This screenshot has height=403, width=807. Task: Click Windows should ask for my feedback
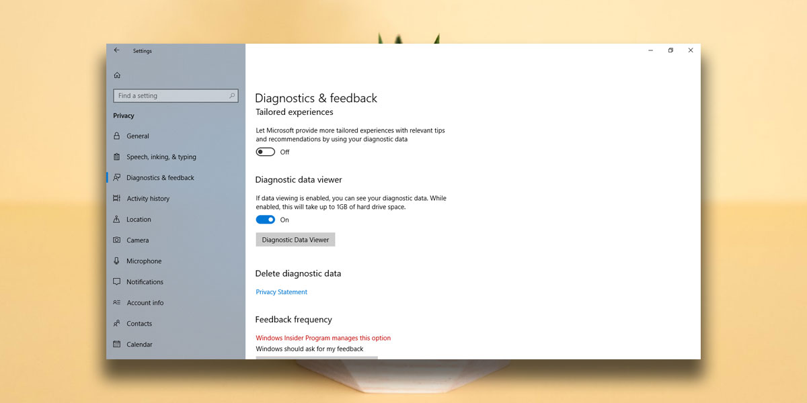[309, 349]
